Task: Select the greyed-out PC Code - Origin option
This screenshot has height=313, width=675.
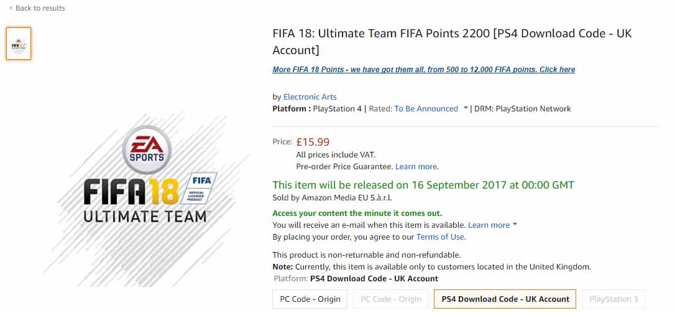Action: tap(391, 299)
